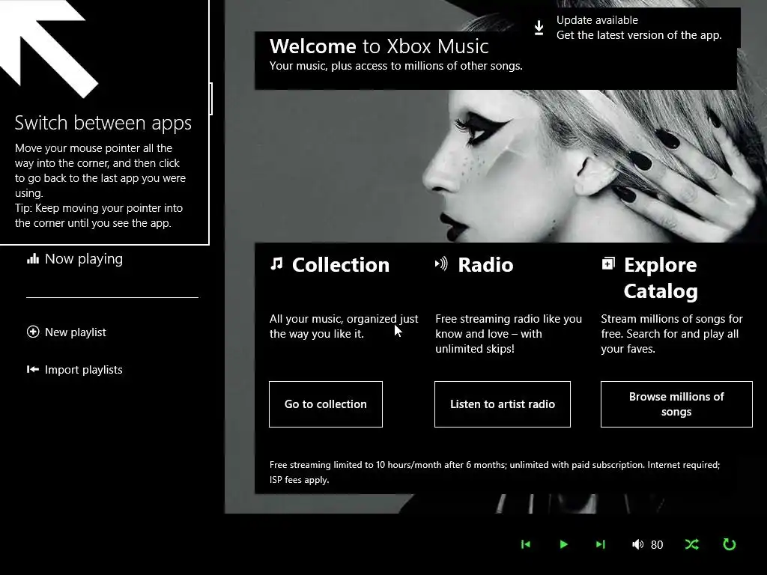Open Now playing in the sidebar
This screenshot has height=575, width=767.
(x=74, y=258)
